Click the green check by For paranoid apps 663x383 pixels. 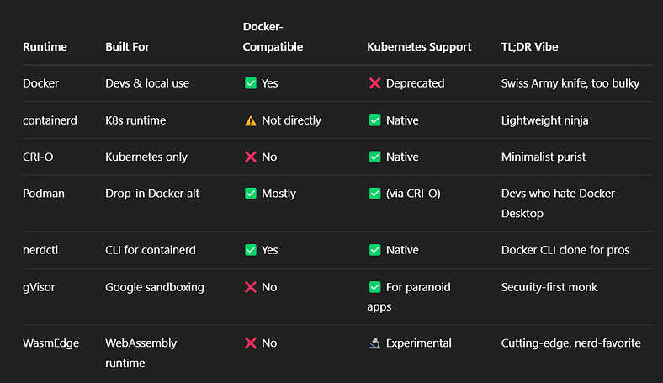click(374, 287)
